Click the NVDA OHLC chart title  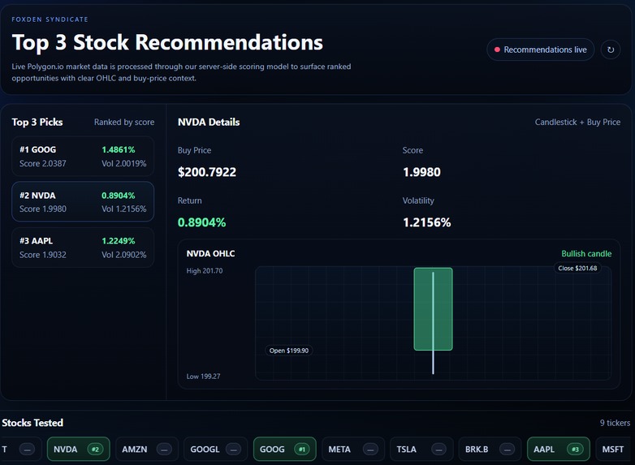(x=210, y=254)
